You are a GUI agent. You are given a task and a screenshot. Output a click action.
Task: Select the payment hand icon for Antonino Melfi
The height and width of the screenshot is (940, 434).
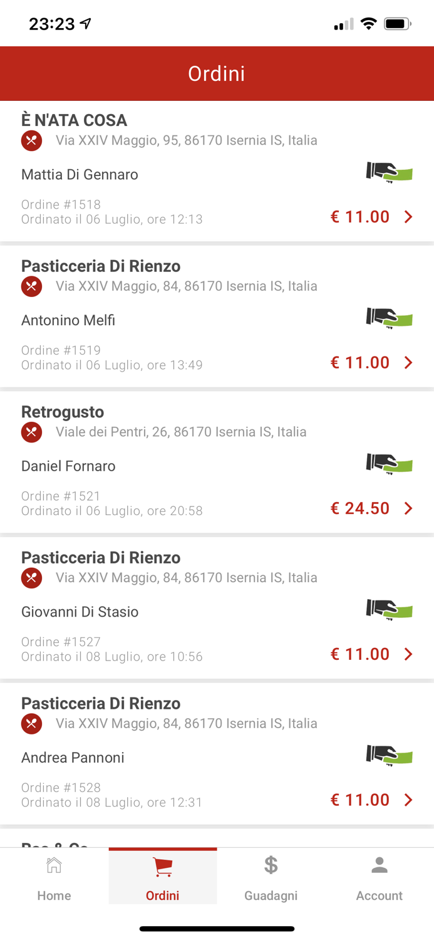[x=390, y=317]
